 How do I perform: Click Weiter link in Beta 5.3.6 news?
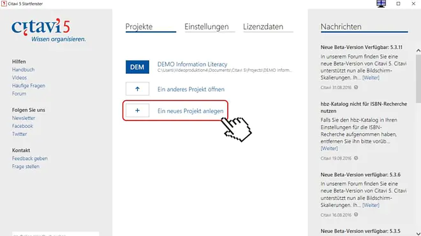click(371, 205)
